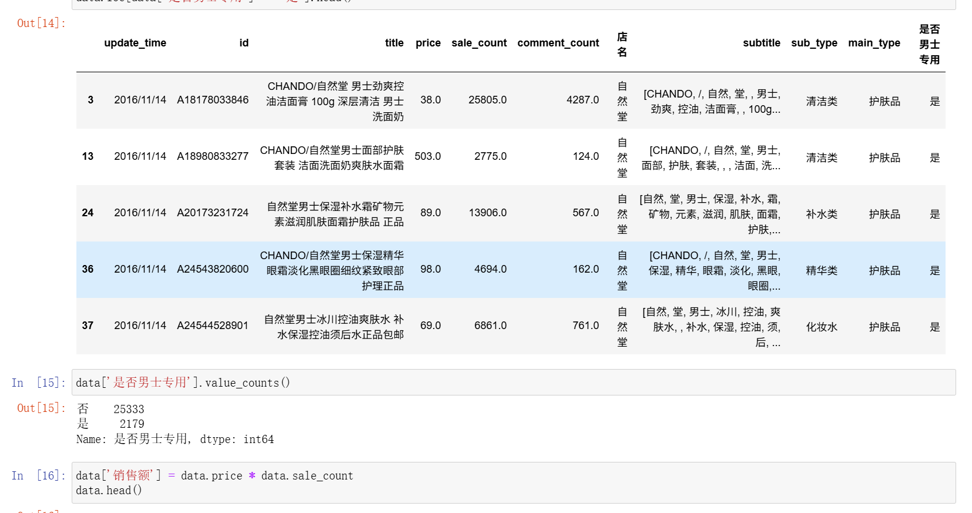This screenshot has height=513, width=972.
Task: Click the 是否男士专用 column header
Action: [930, 44]
